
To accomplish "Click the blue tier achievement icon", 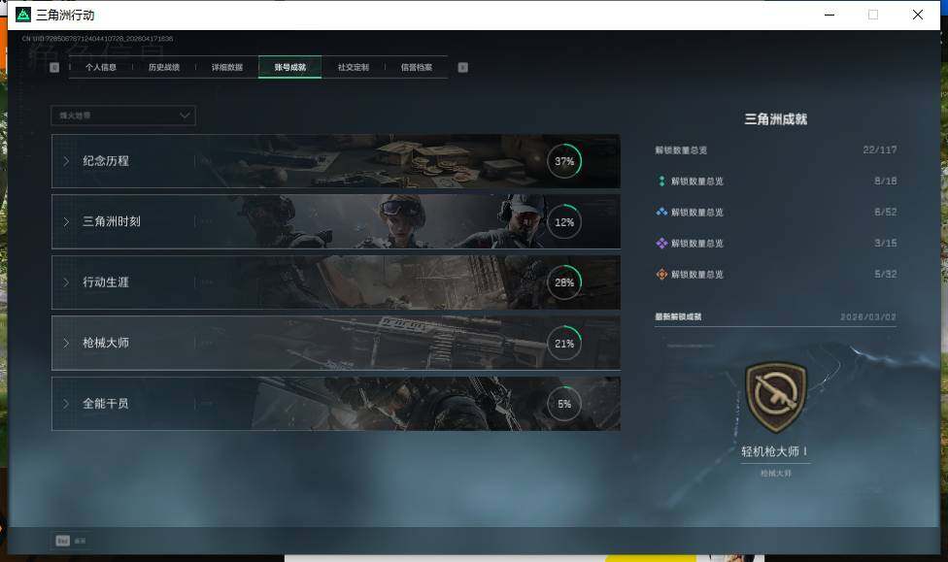I will pyautogui.click(x=661, y=213).
